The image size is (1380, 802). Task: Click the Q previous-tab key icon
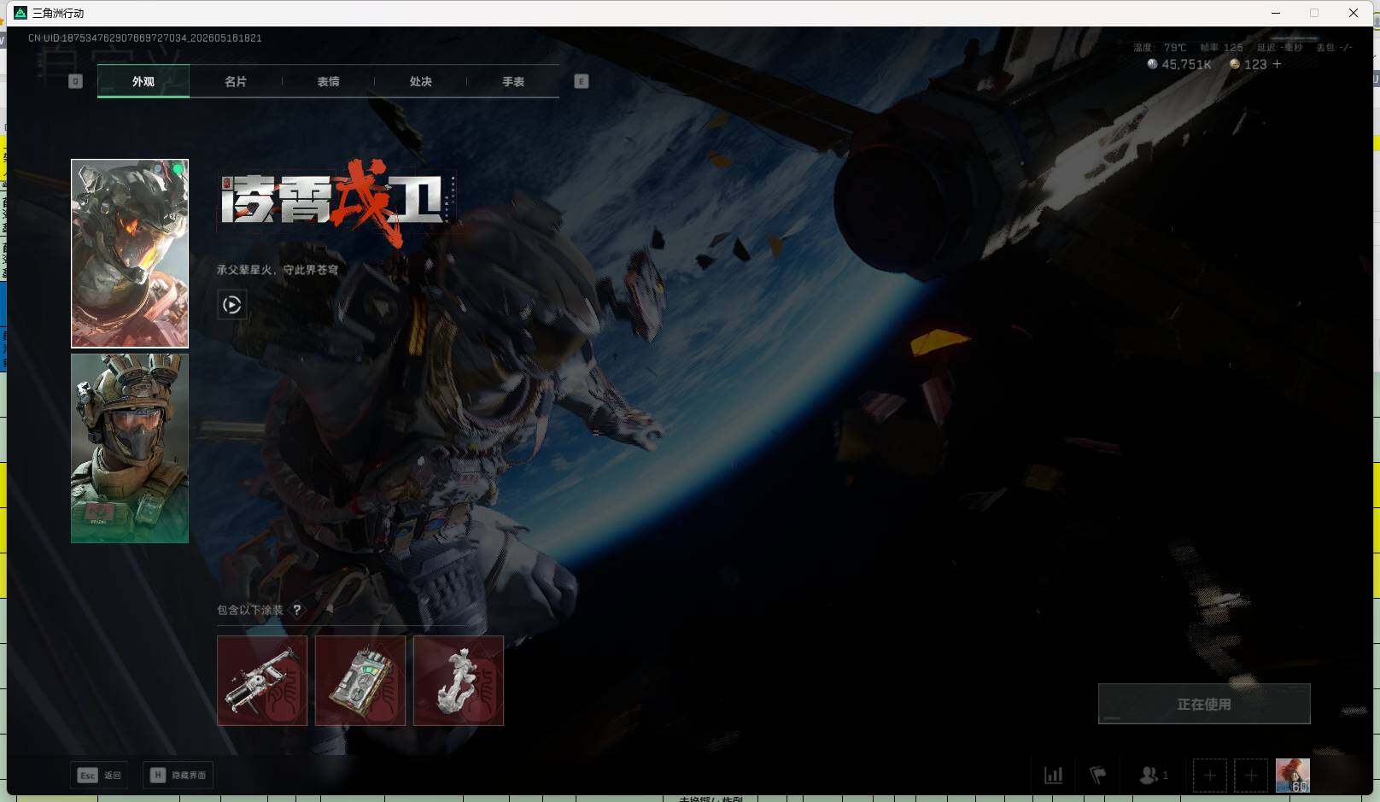pos(75,81)
